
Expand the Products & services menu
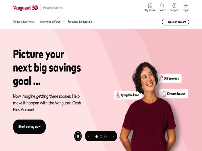point(24,22)
